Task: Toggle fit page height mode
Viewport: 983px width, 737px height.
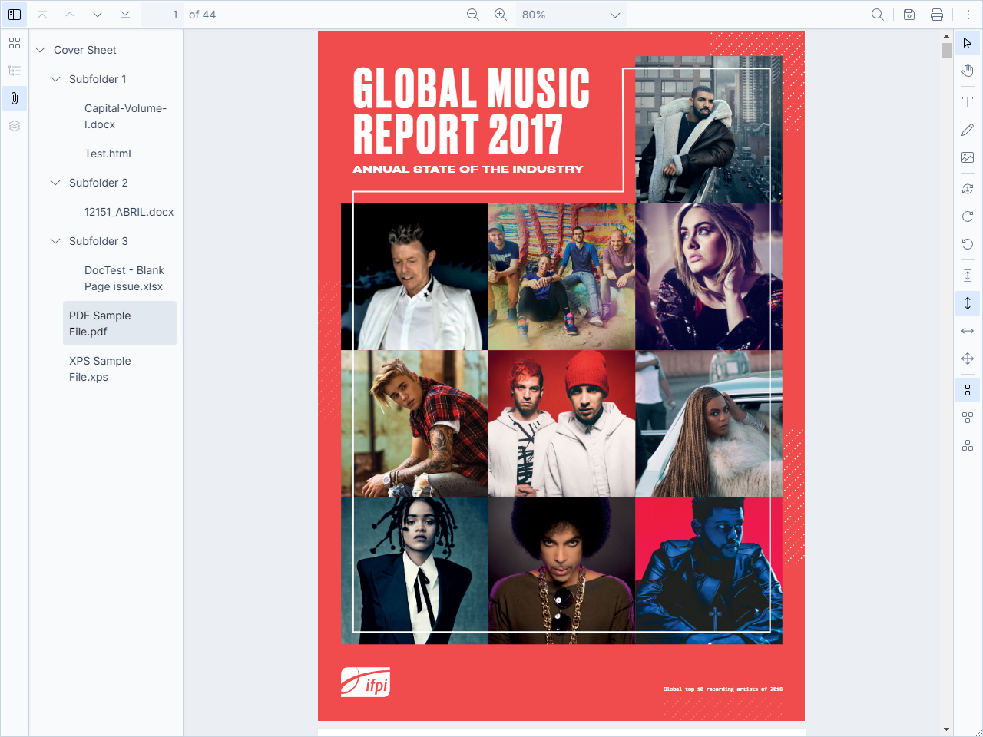Action: (x=968, y=303)
